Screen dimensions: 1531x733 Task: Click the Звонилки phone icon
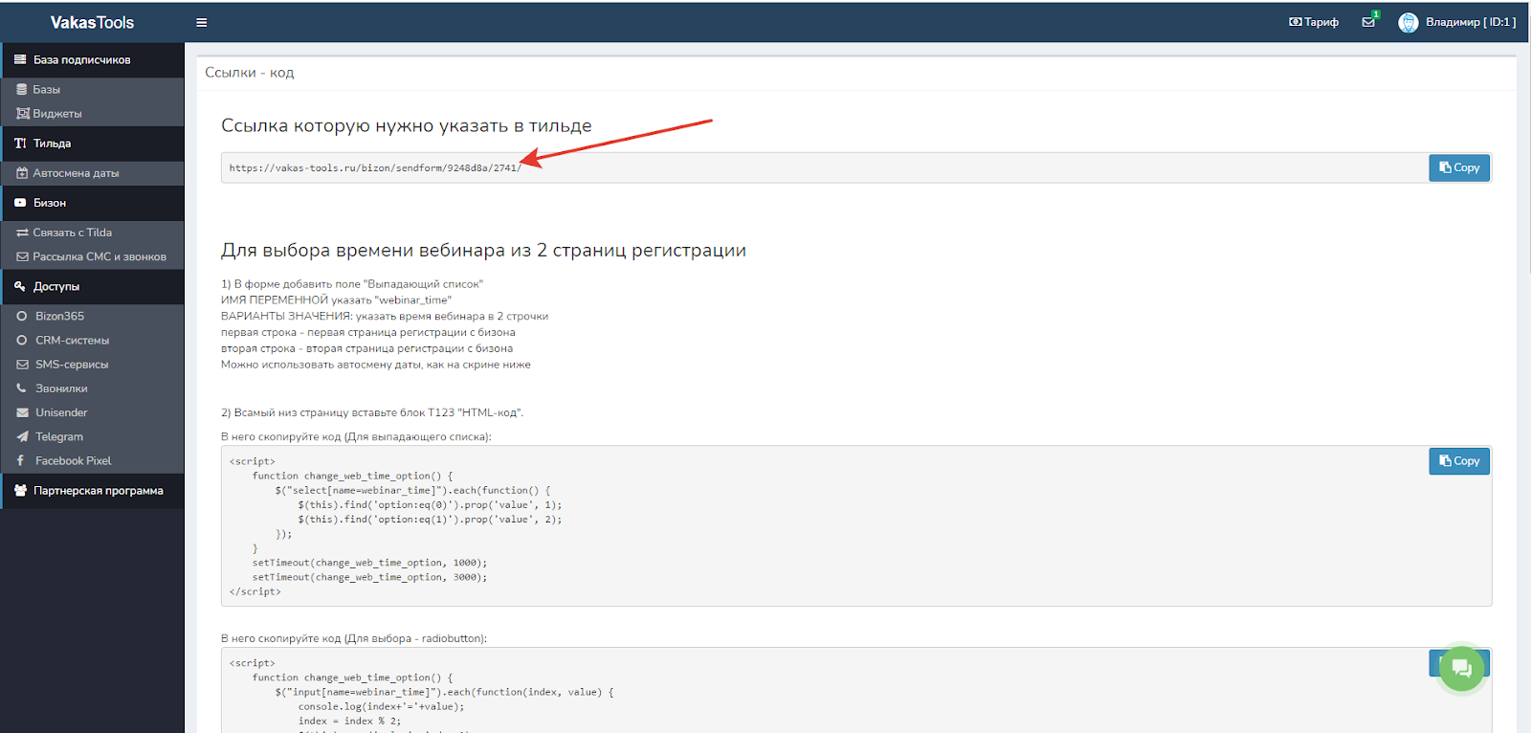(22, 389)
